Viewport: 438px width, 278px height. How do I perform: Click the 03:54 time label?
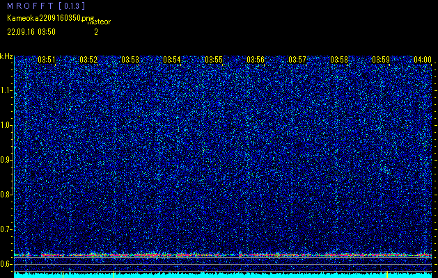172,59
